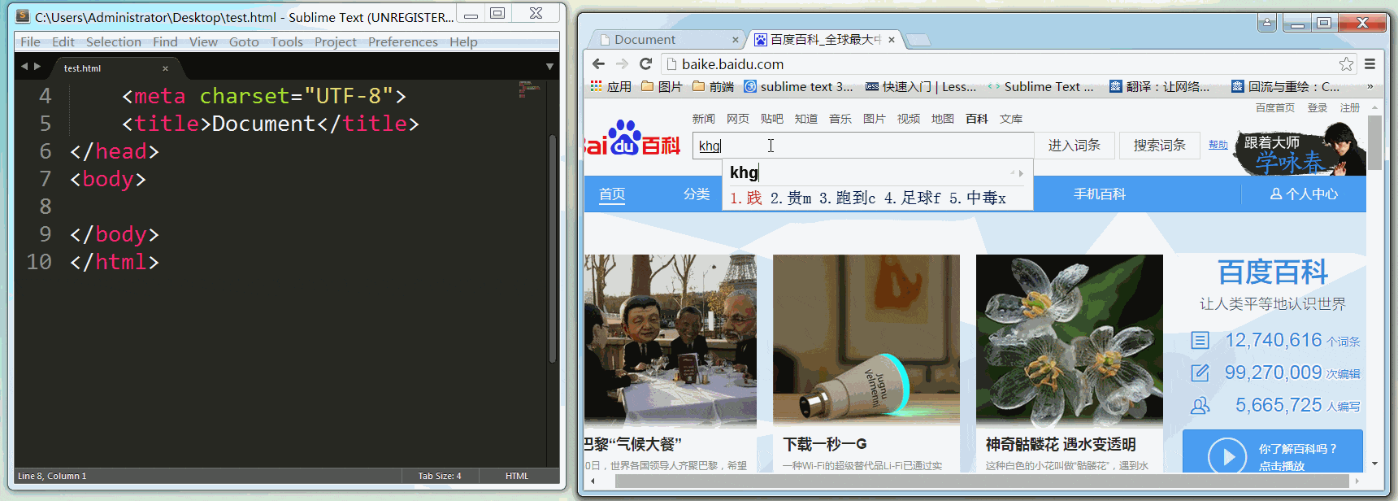Show the overflow bookmarks chevron
Image resolution: width=1398 pixels, height=501 pixels.
coord(1370,86)
